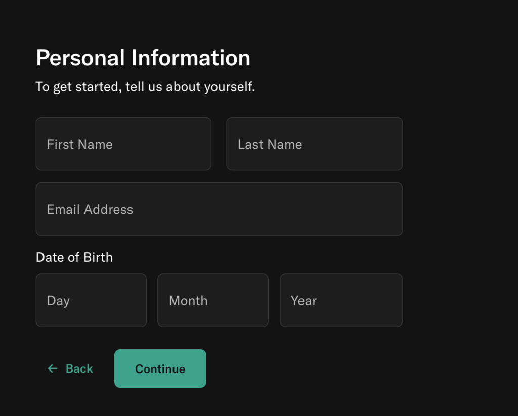Screen dimensions: 518x416
Task: Select the Email Address field
Action: point(219,209)
